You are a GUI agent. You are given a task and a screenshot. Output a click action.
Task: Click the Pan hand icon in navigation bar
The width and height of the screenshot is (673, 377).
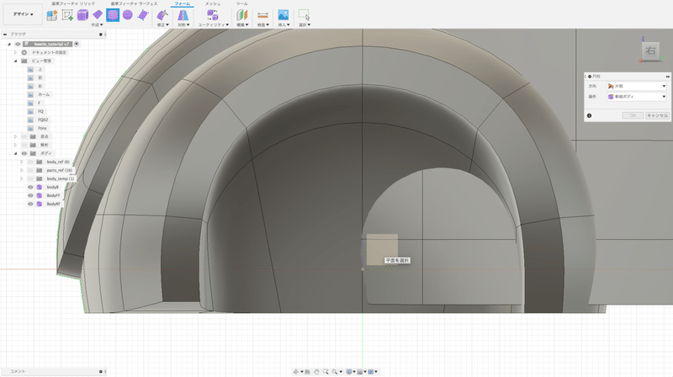click(316, 372)
